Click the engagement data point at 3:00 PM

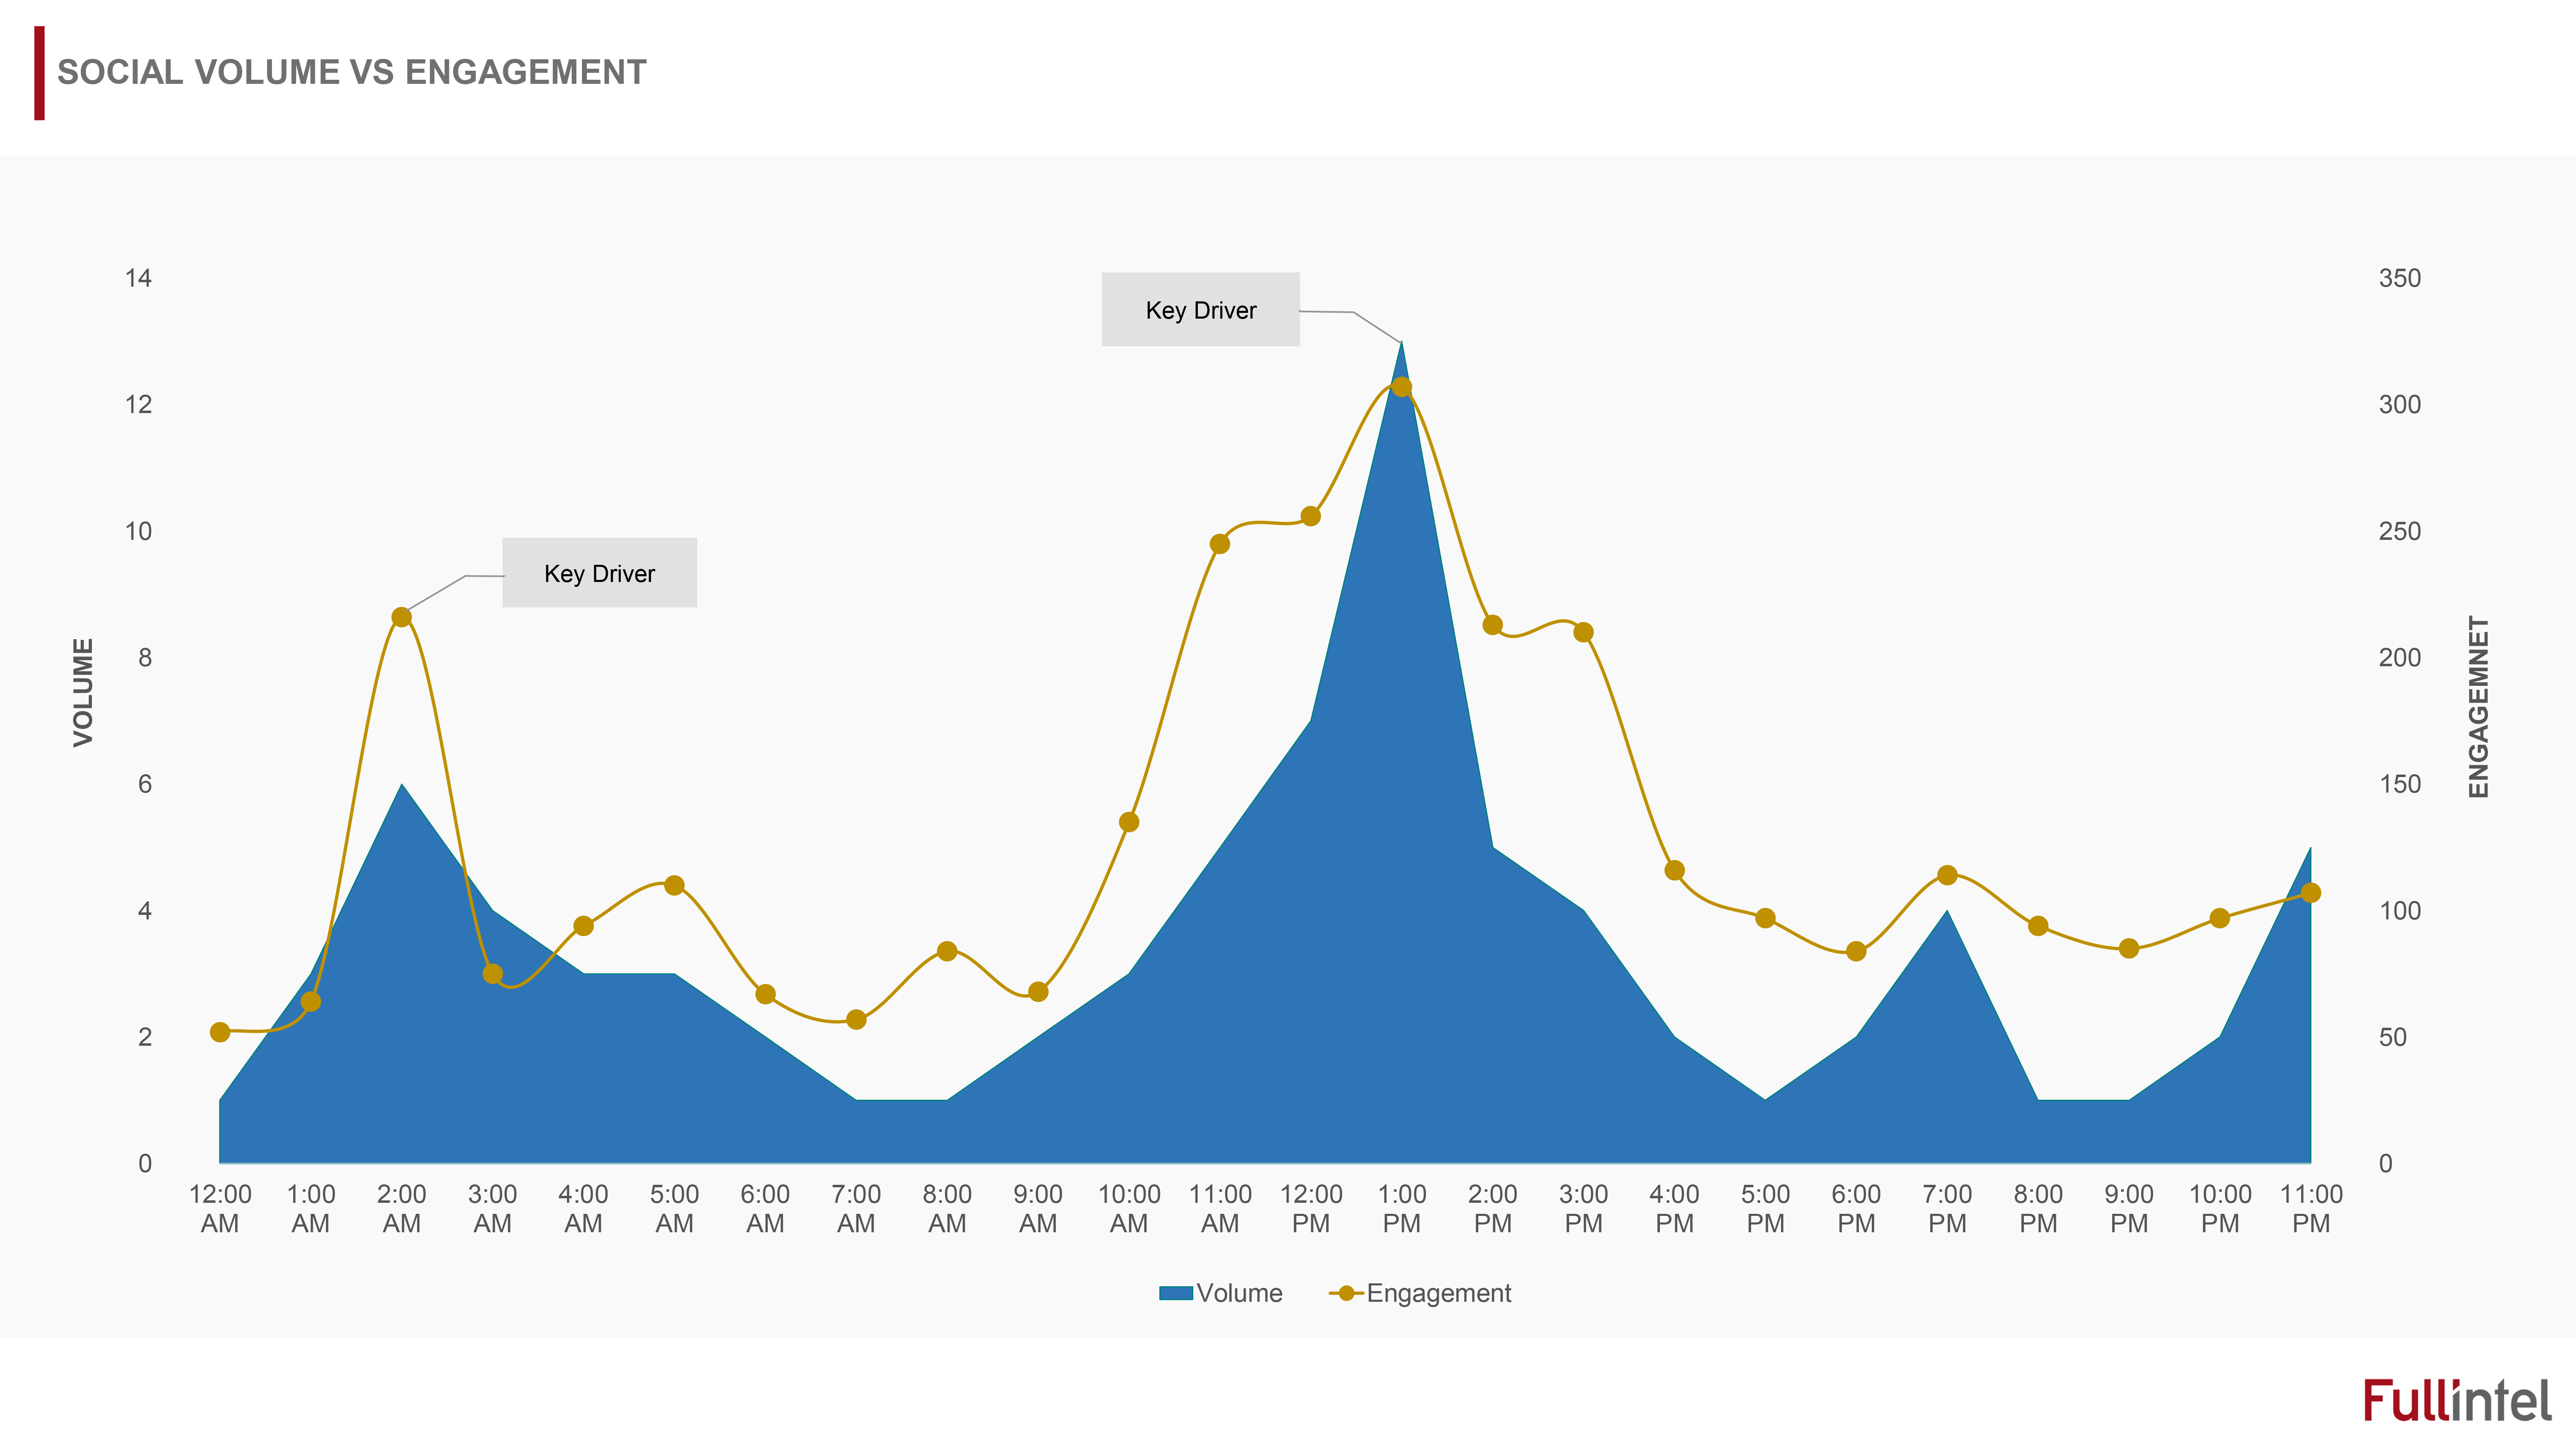(x=1584, y=632)
